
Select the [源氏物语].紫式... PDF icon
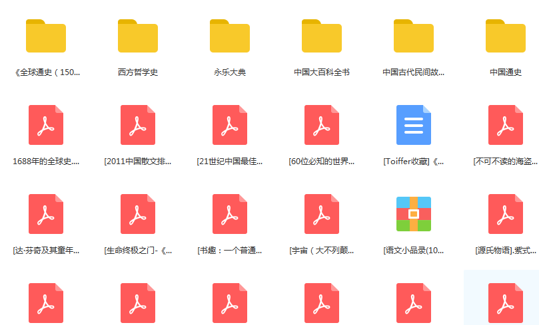[x=506, y=214]
